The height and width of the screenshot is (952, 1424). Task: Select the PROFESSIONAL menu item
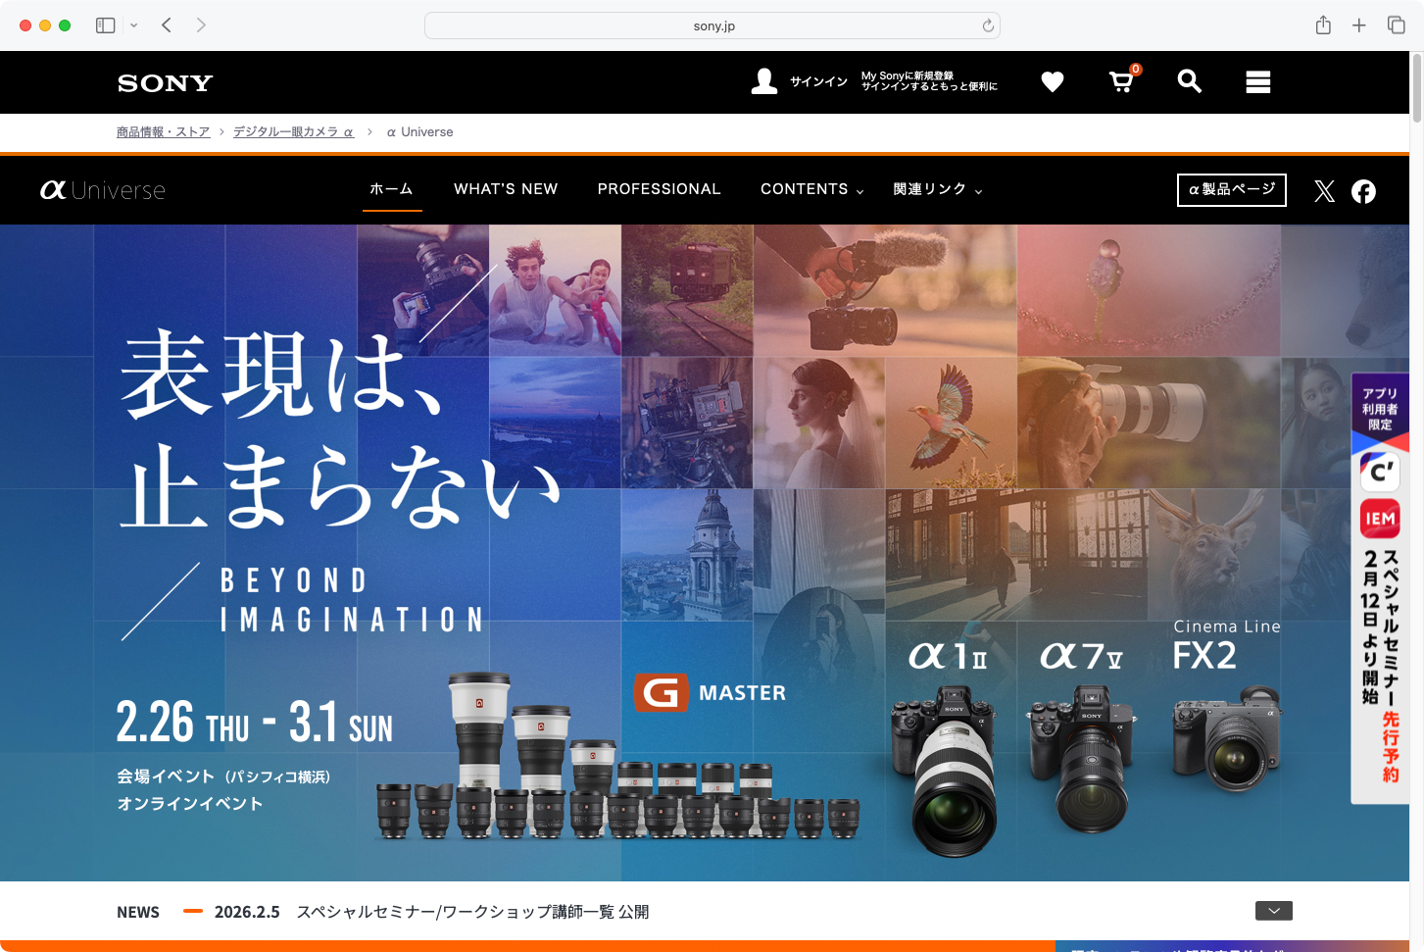[x=659, y=189]
